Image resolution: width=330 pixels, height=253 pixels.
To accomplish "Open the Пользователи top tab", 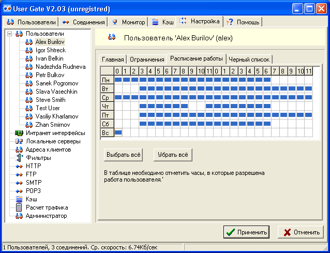I will tap(31, 22).
